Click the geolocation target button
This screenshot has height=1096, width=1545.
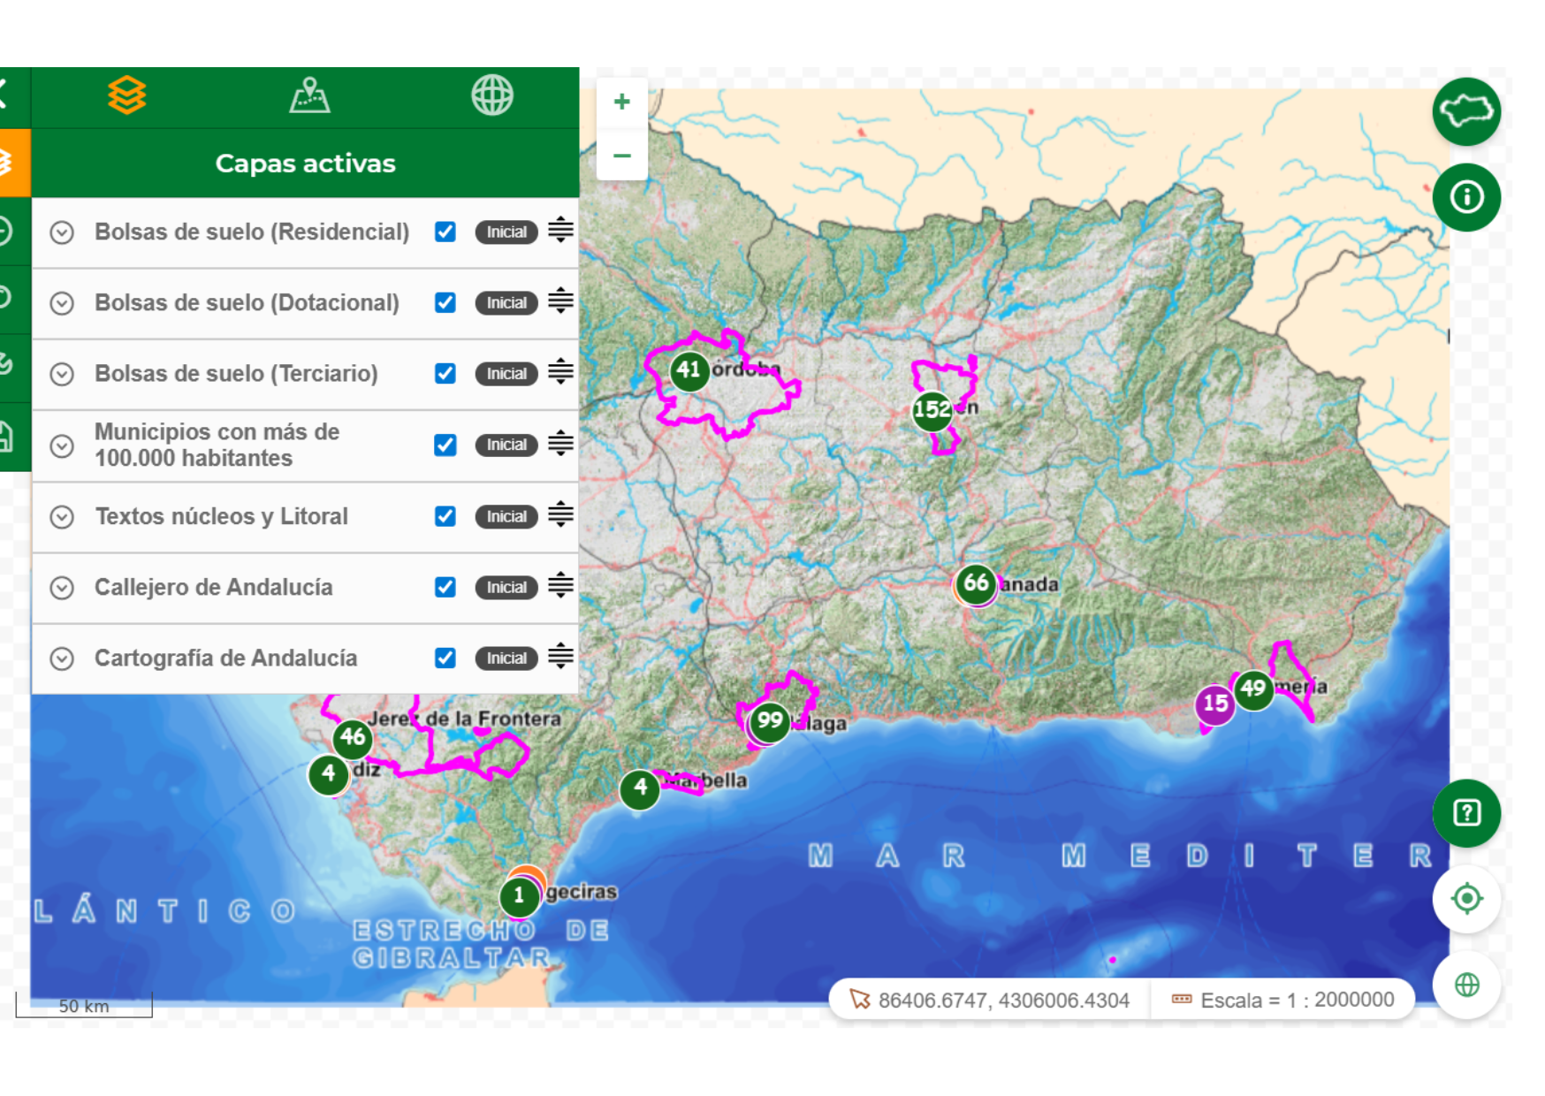(x=1465, y=899)
